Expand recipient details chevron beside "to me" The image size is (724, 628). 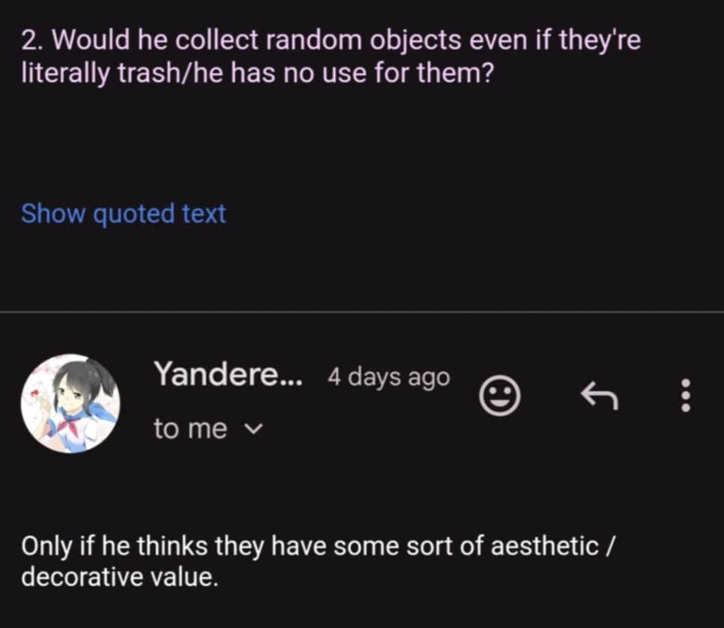click(255, 429)
